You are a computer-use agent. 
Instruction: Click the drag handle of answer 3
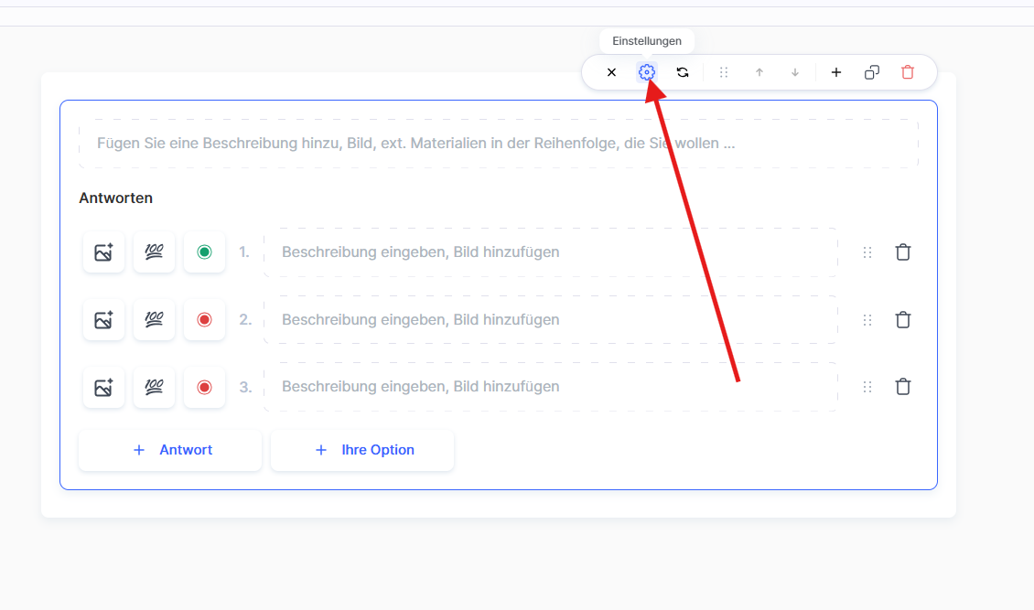867,388
